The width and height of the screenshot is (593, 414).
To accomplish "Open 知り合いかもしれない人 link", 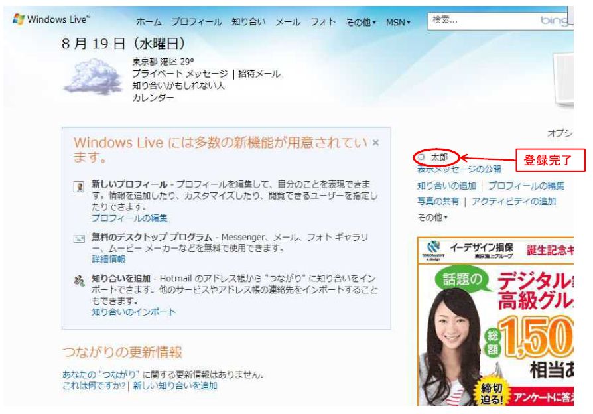I will (x=178, y=86).
